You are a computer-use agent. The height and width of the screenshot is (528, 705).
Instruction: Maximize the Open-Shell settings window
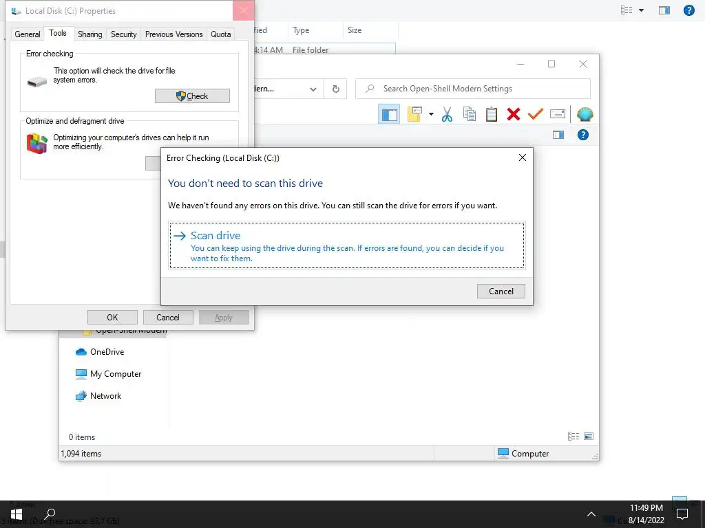[x=551, y=64]
